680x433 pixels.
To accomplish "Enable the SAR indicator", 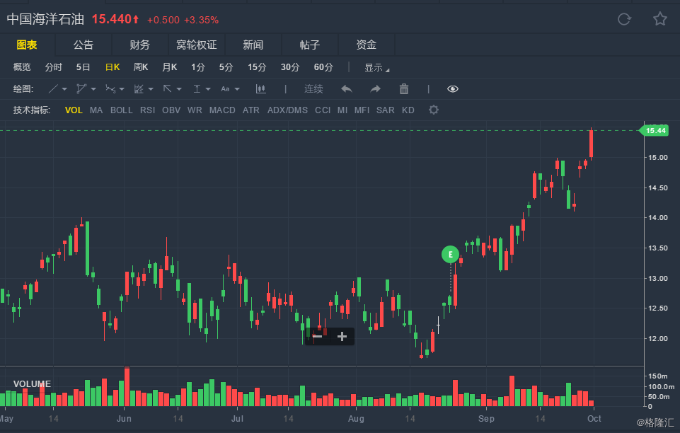I will (386, 110).
